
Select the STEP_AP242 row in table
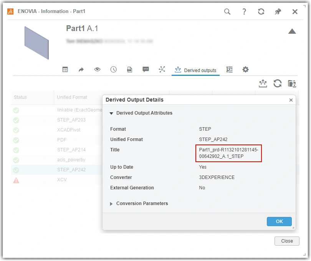tap(57, 170)
